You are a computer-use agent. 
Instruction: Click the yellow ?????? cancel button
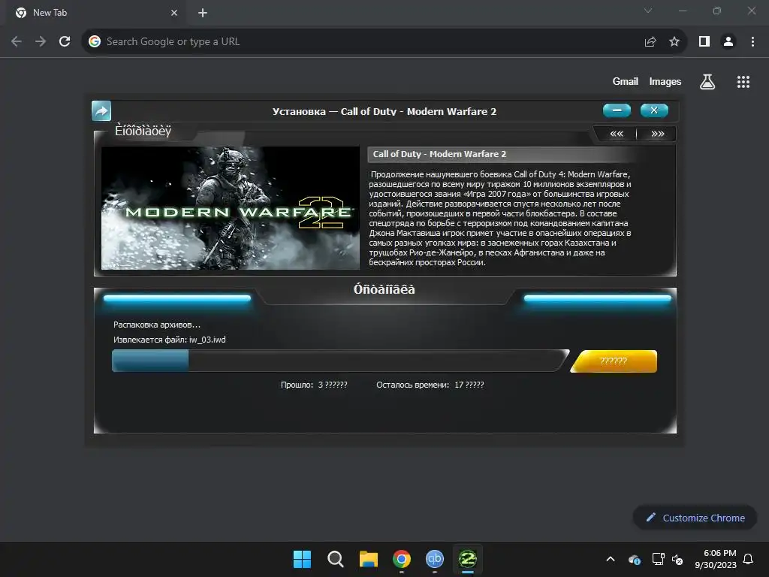click(614, 361)
